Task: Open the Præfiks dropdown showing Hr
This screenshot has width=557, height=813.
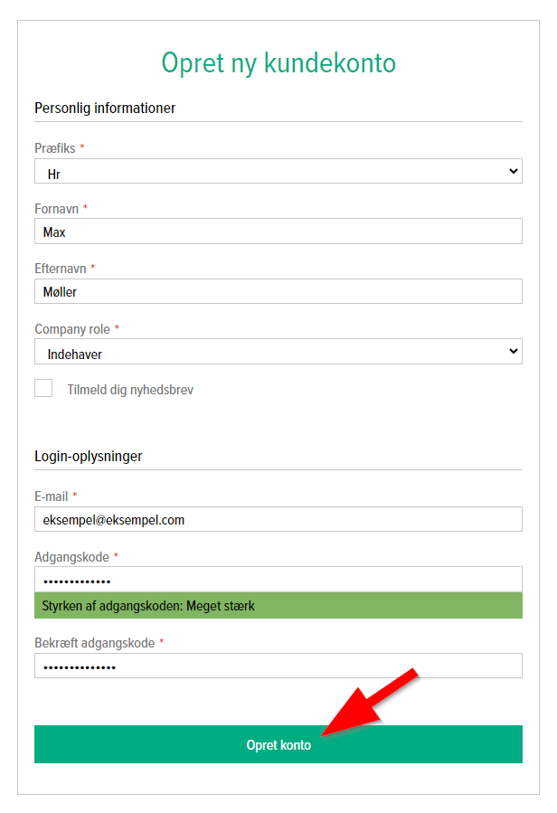Action: [278, 171]
